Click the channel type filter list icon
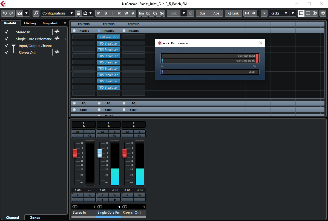 click(x=79, y=13)
